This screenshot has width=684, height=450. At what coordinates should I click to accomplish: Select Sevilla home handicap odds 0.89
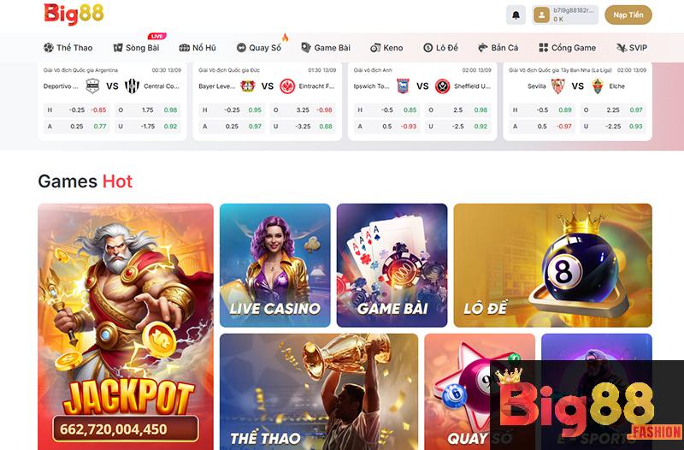540,110
